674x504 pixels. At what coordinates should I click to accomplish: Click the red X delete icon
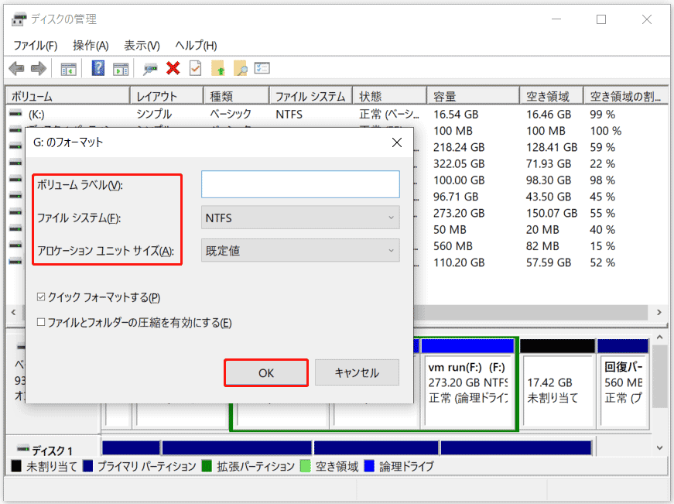[173, 68]
